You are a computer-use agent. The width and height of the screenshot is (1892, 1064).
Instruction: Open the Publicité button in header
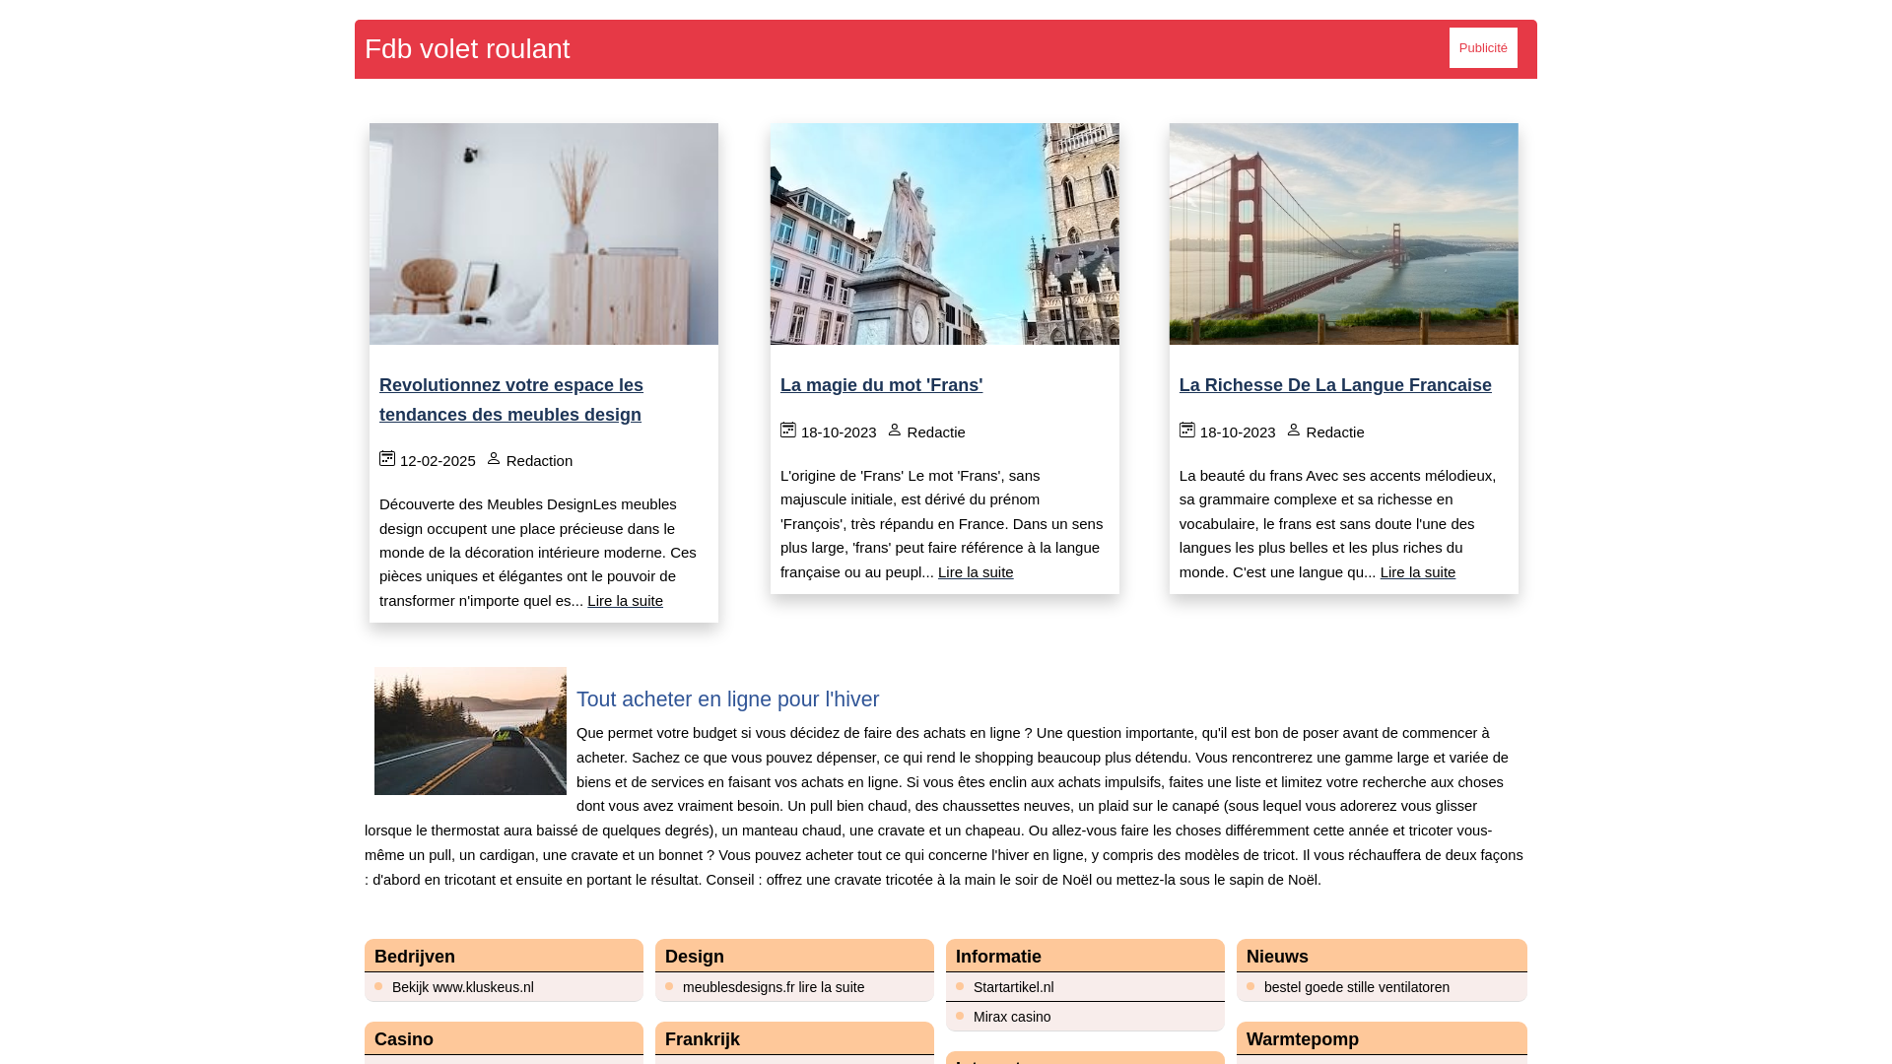(x=1483, y=48)
